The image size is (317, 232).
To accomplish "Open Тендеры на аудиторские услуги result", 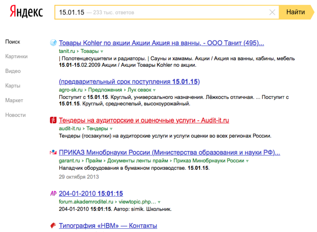I will [144, 120].
